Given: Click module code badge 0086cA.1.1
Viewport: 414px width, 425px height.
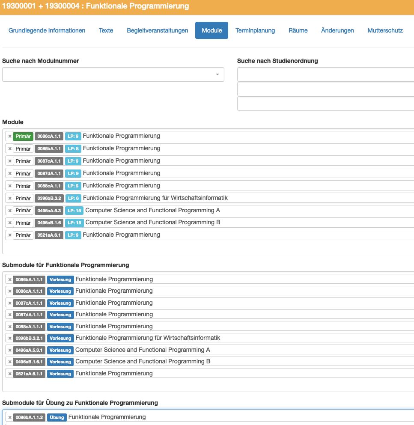Looking at the screenshot, I should pyautogui.click(x=49, y=137).
